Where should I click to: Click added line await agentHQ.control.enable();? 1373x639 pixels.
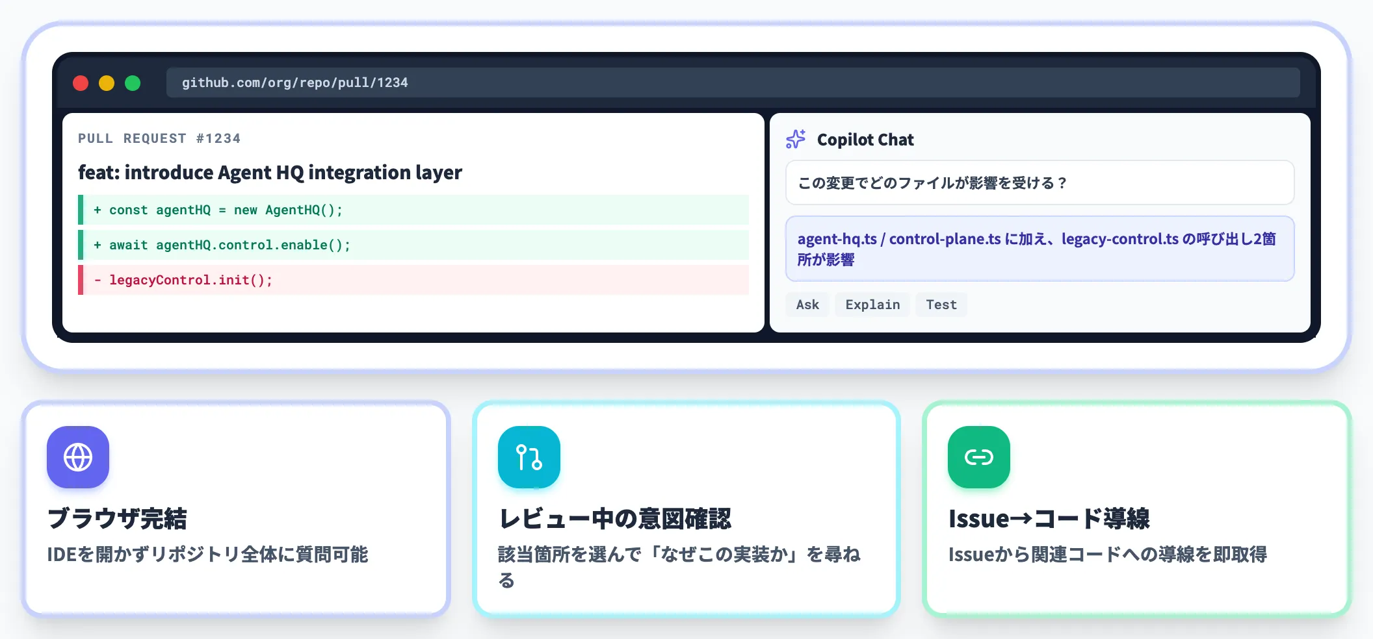(413, 245)
